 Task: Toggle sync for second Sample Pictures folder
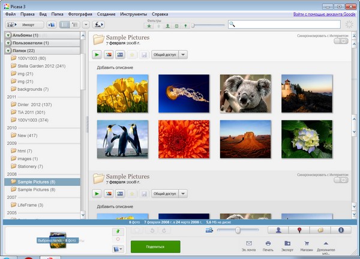[x=340, y=180]
